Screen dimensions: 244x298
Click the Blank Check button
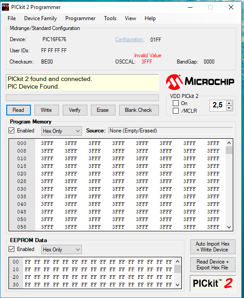click(139, 110)
